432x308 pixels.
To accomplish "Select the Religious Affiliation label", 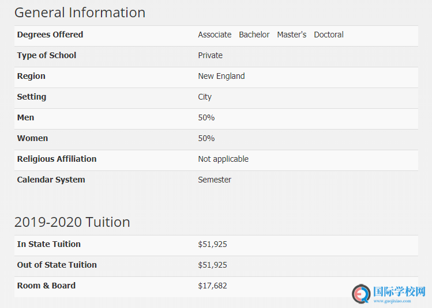I will click(57, 159).
